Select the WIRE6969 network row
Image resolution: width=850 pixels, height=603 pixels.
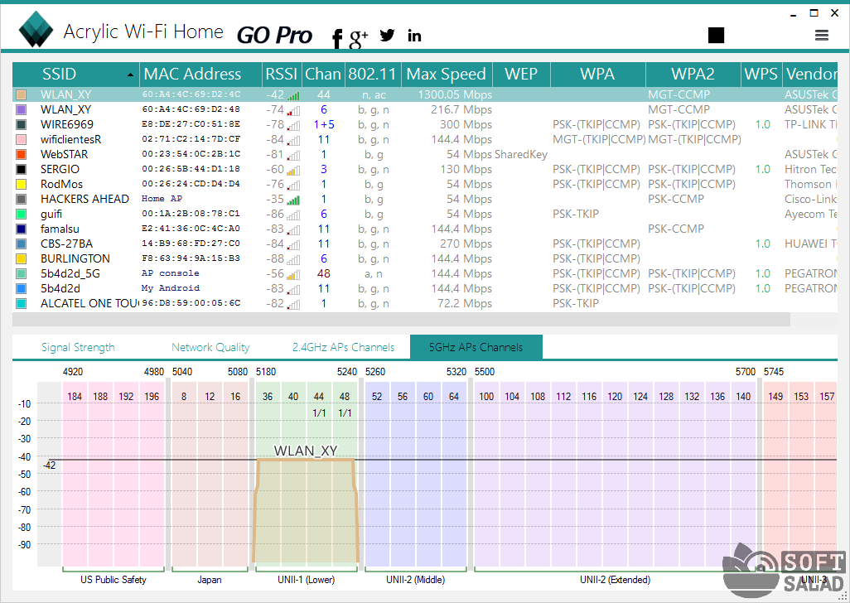[x=425, y=124]
